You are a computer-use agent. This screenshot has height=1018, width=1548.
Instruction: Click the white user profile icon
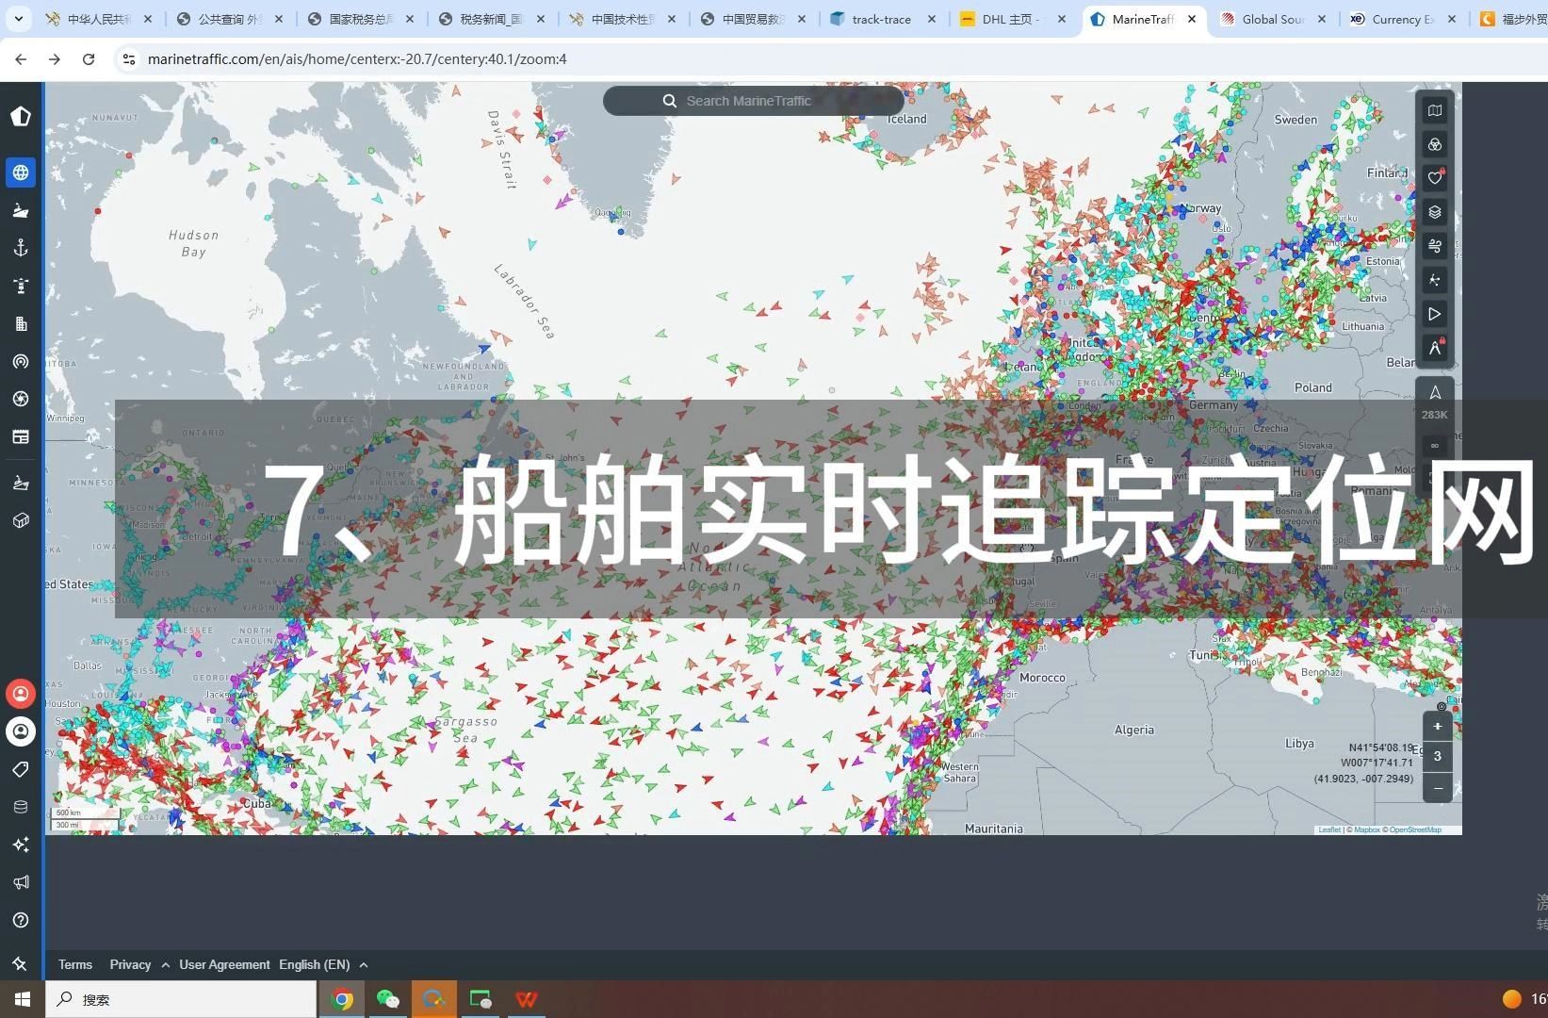(x=21, y=731)
